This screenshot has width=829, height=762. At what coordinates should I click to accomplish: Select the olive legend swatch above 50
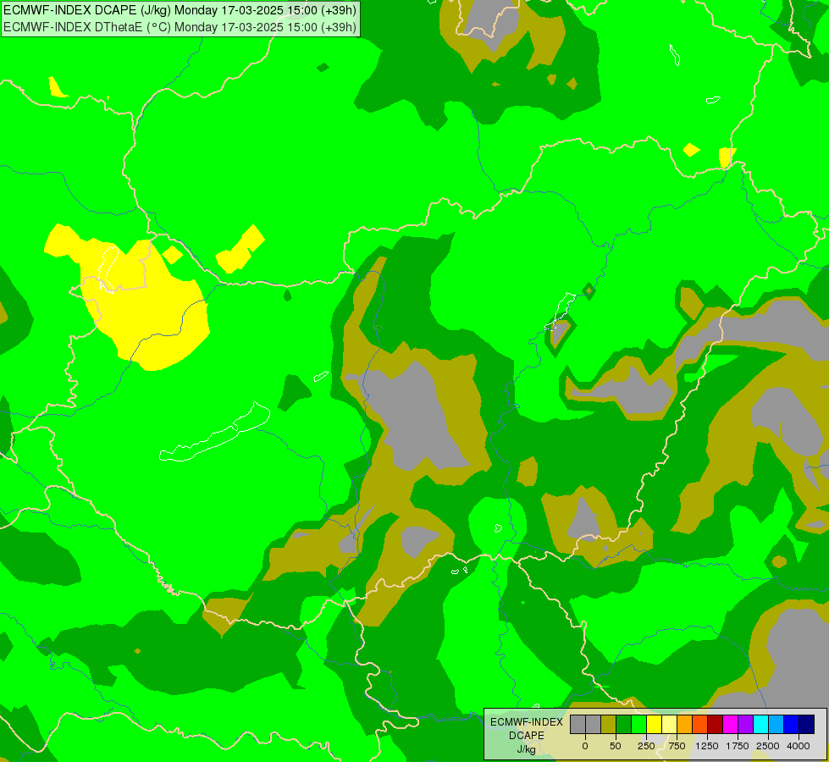click(x=609, y=725)
